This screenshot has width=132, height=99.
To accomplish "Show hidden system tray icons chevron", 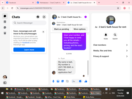I will (x=103, y=93).
